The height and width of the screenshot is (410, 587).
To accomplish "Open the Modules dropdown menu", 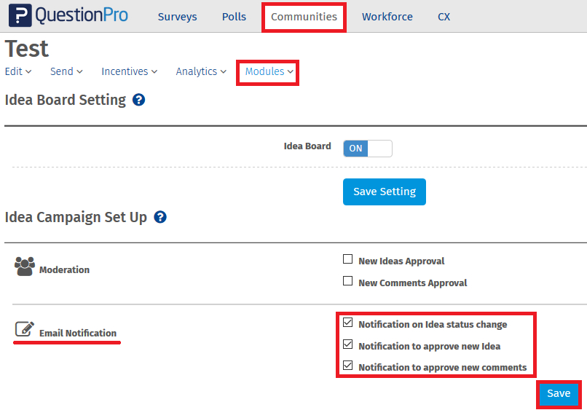I will pos(269,72).
